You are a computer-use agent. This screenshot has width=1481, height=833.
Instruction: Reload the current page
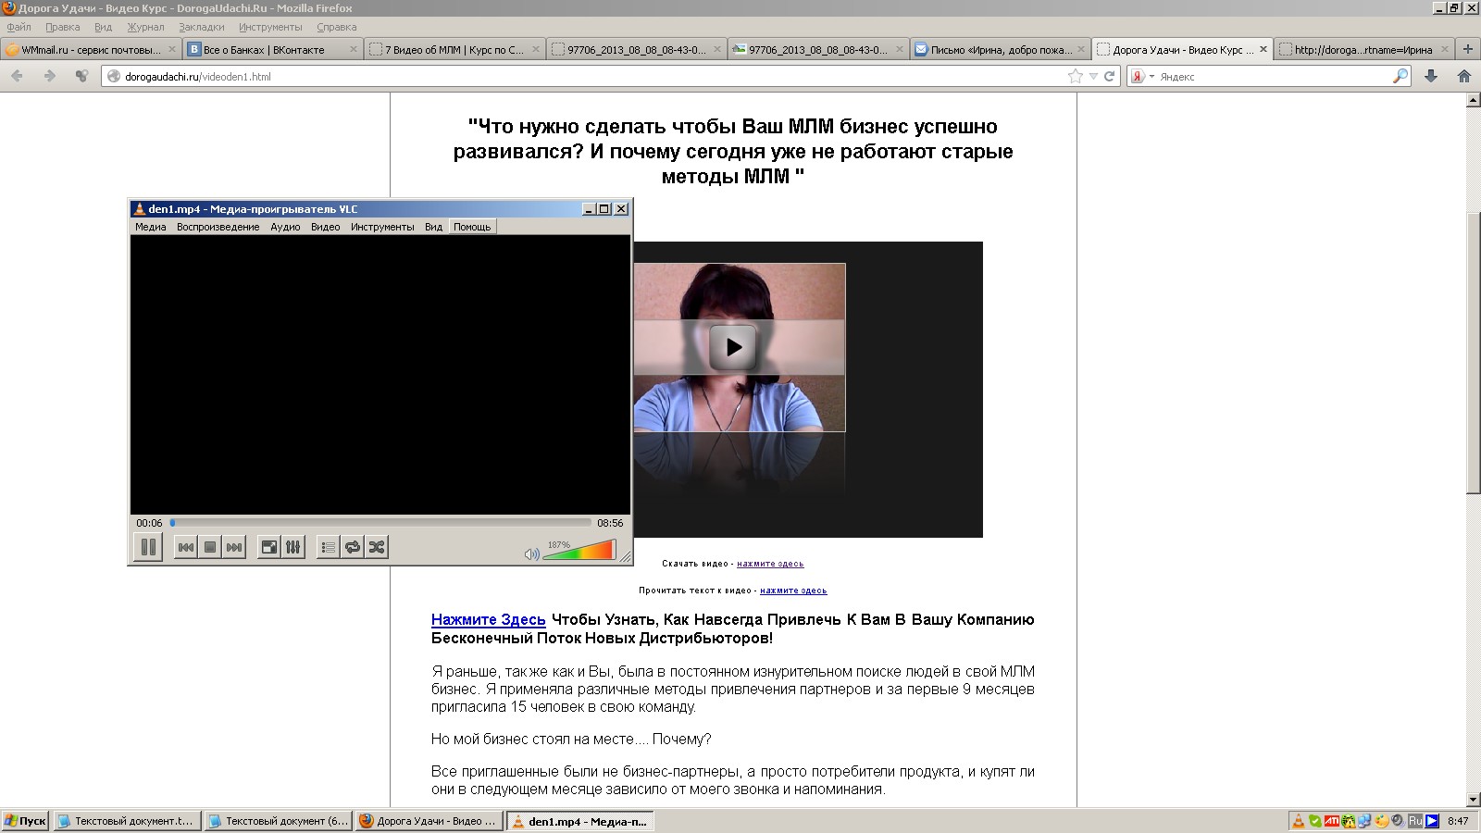(x=1109, y=76)
